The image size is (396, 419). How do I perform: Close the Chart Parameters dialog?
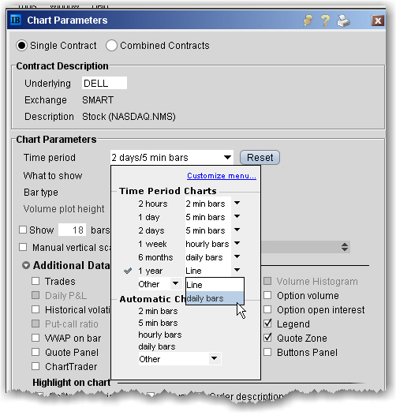(x=378, y=21)
